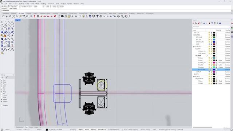Click the Osnap filter icon
This screenshot has height=131, width=233.
pos(7,78)
